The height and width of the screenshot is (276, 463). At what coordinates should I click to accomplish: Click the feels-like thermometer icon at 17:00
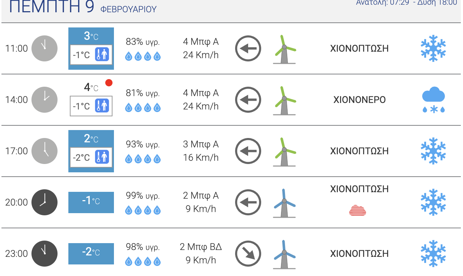click(102, 158)
